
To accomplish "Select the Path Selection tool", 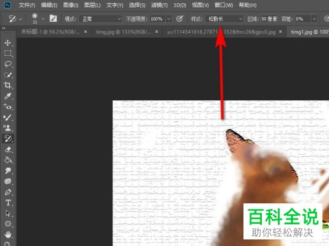I will click(x=8, y=213).
